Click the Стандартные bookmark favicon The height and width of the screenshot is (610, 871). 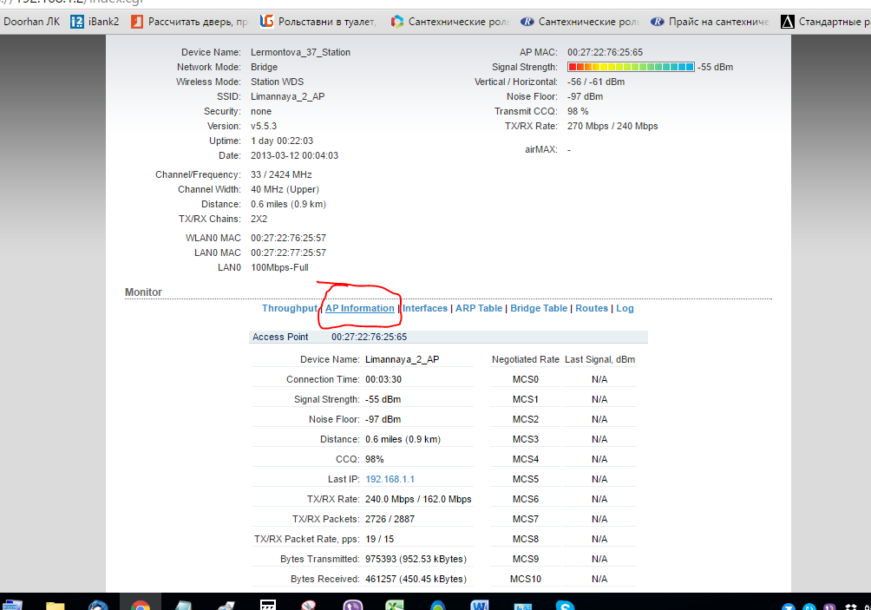pyautogui.click(x=787, y=22)
